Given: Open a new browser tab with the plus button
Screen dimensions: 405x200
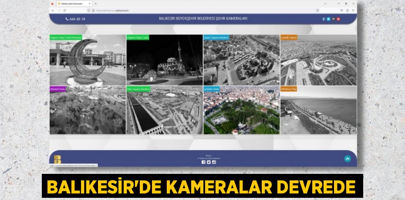Looking at the screenshot, I should [x=95, y=3].
